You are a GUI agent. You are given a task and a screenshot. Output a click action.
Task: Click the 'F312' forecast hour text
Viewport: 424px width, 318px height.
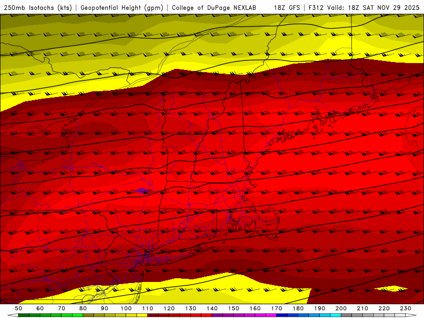pyautogui.click(x=316, y=7)
